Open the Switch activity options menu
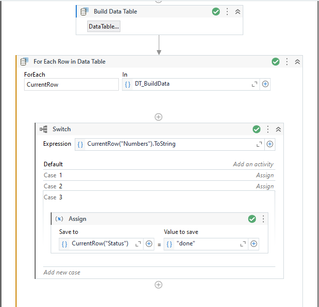319x307 pixels. coord(267,129)
